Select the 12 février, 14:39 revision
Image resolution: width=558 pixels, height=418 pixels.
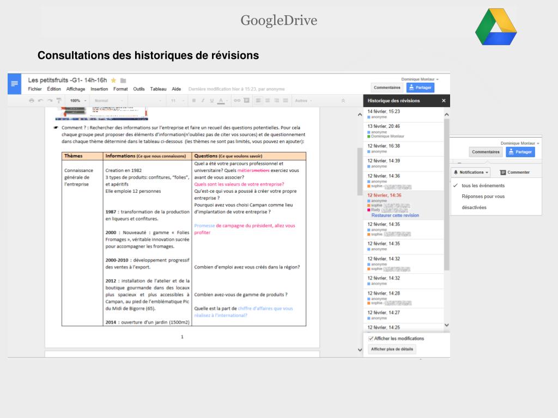(404, 163)
